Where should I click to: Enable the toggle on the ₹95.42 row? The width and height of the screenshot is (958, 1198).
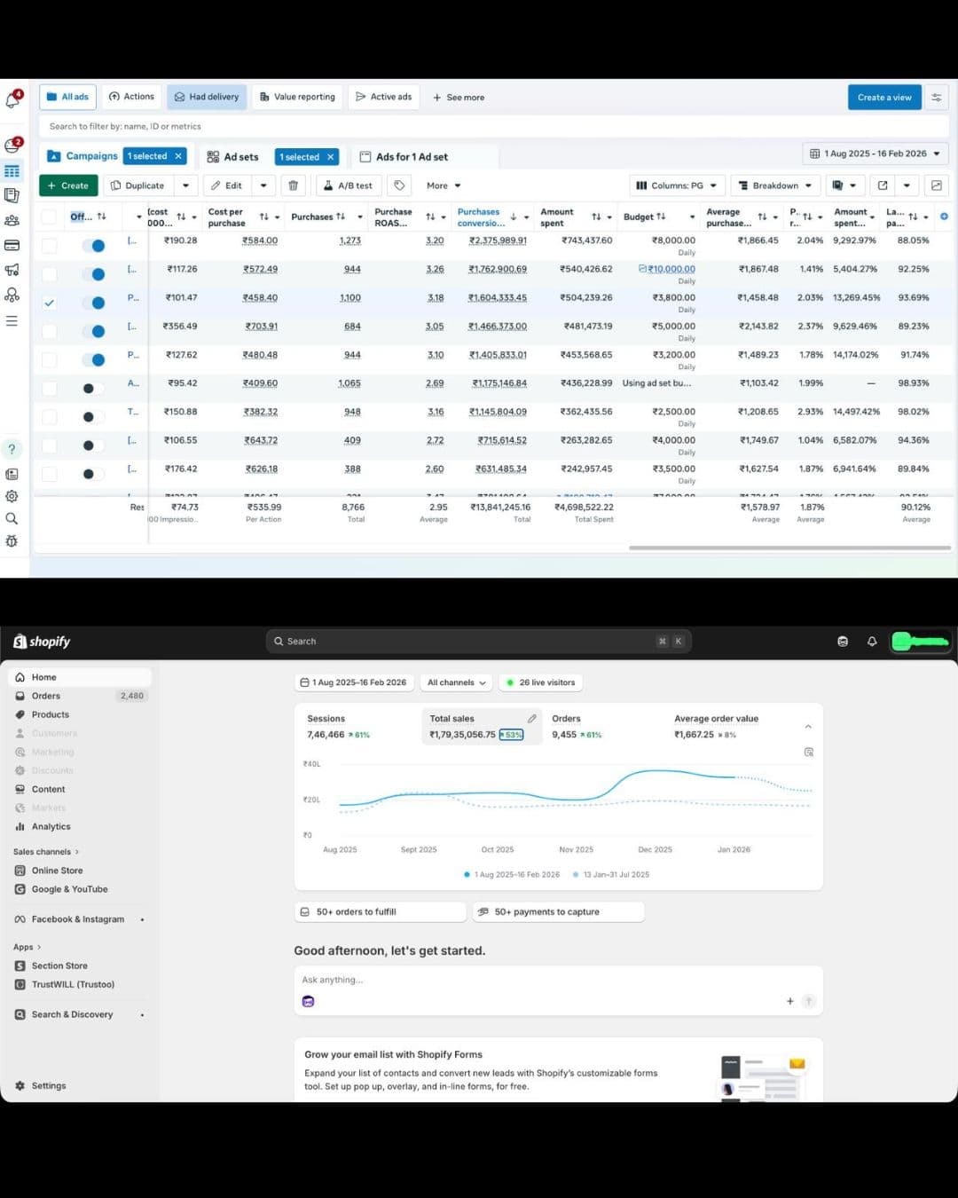pos(91,389)
